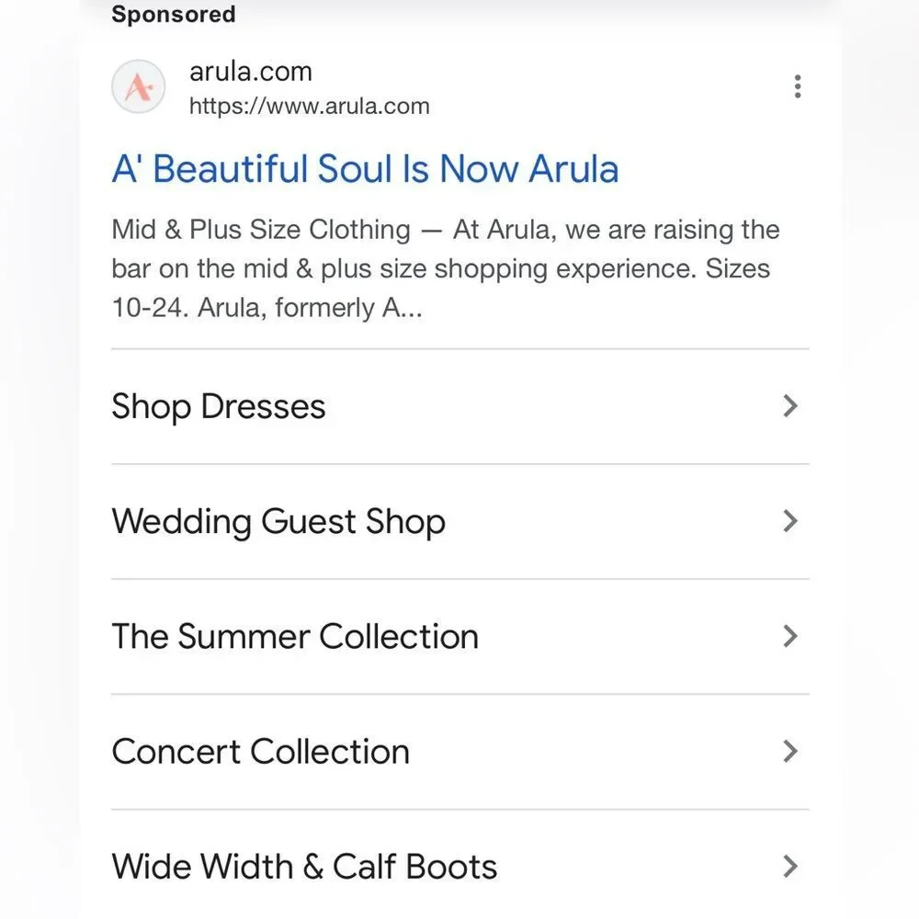Open the Shop Dresses sitelink

(219, 406)
